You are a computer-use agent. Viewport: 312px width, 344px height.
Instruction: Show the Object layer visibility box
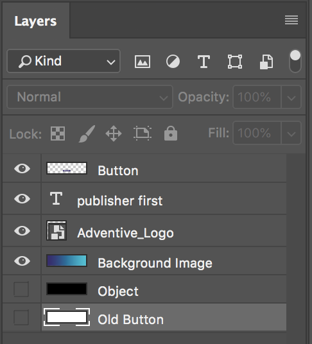point(21,289)
